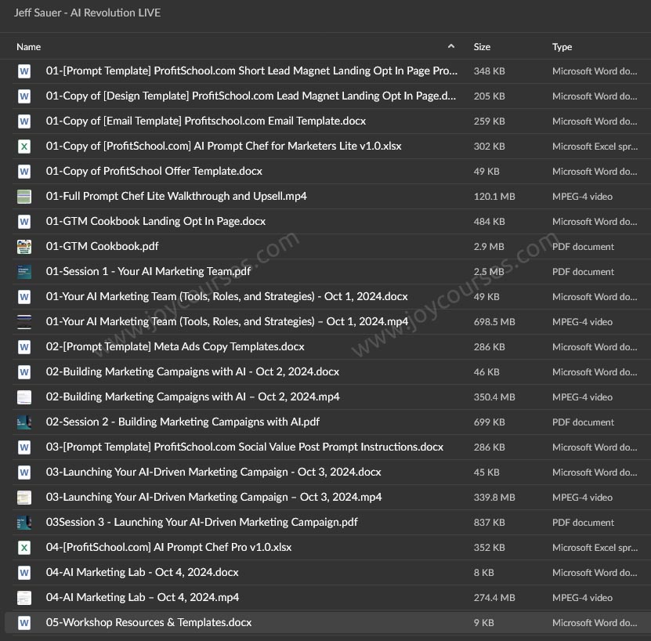This screenshot has height=641, width=651.
Task: Open 01-Copy of ProfitSchool Offer Template.docx
Action: click(x=154, y=171)
